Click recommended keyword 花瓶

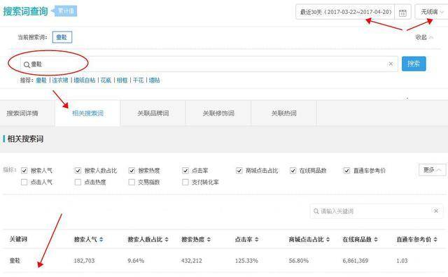pyautogui.click(x=106, y=80)
